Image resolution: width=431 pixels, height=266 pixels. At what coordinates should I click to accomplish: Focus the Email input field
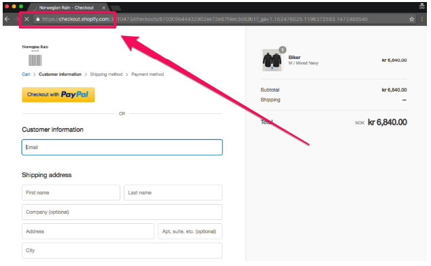[122, 147]
